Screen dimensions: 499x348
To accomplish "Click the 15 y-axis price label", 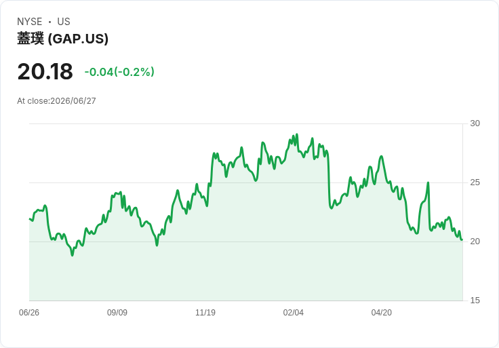I will [x=475, y=301].
